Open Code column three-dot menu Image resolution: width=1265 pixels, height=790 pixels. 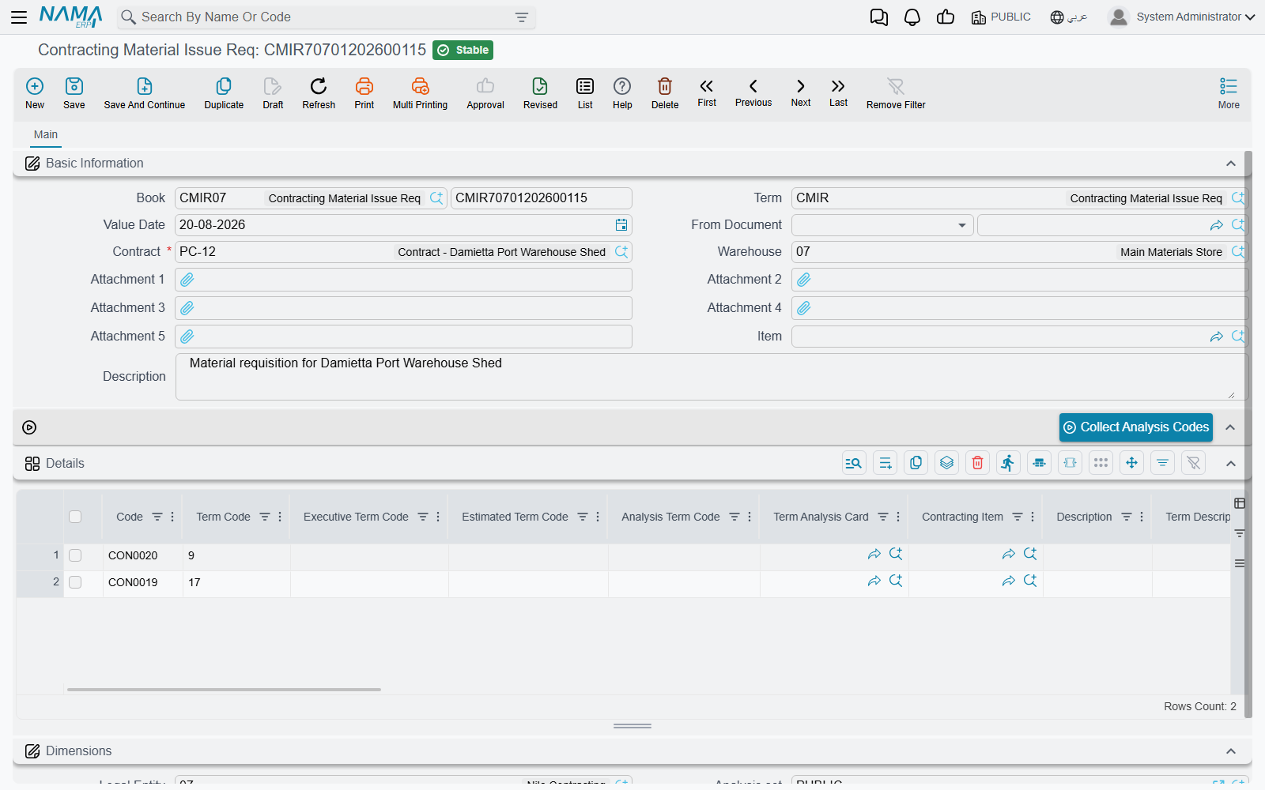coord(172,517)
